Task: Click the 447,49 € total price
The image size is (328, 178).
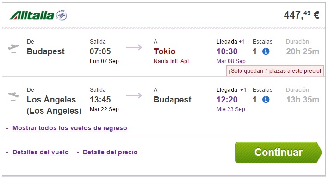Action: click(x=302, y=15)
